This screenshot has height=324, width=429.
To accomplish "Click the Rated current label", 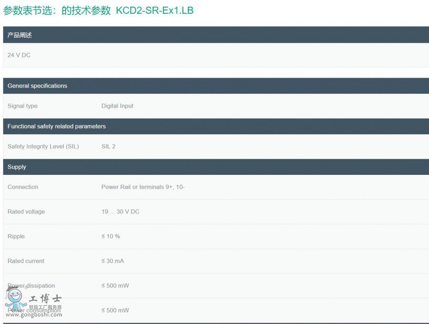I will (26, 261).
